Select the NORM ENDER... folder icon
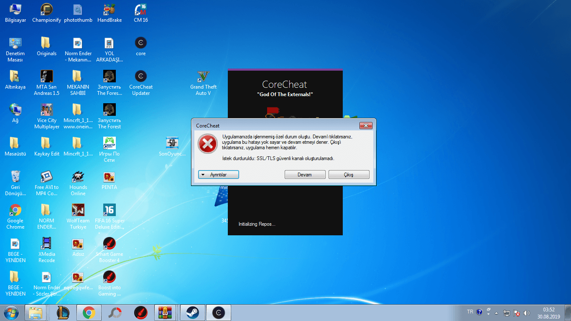This screenshot has height=321, width=571. [47, 217]
